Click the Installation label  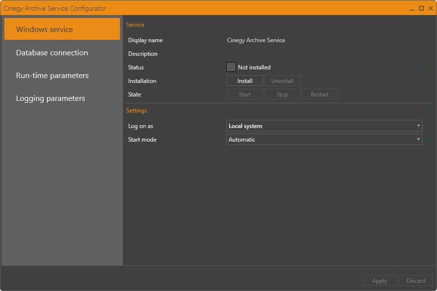pos(142,81)
